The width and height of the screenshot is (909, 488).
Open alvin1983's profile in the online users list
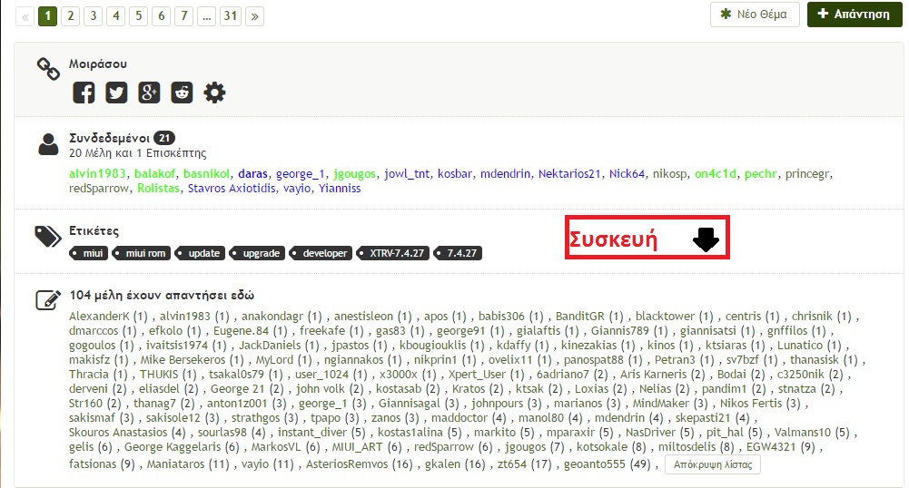point(98,173)
